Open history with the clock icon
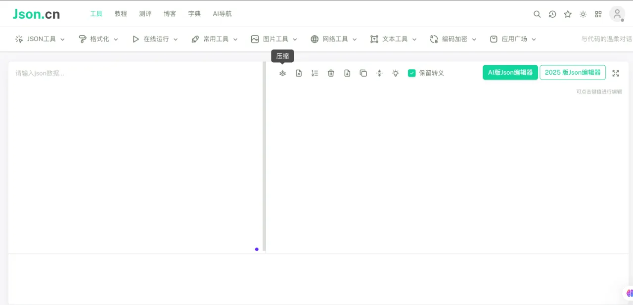Image resolution: width=633 pixels, height=305 pixels. [x=552, y=14]
